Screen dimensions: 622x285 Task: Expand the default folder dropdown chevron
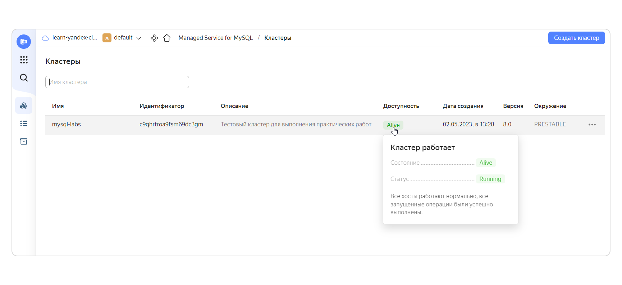pos(139,38)
